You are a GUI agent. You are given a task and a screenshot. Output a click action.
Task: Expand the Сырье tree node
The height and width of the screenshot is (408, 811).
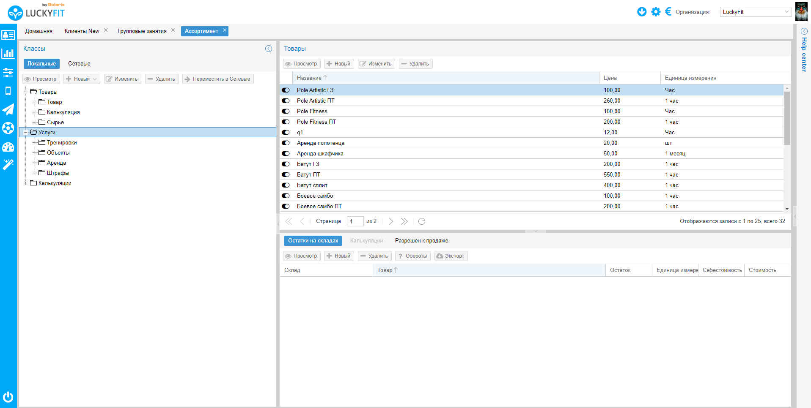pos(34,122)
